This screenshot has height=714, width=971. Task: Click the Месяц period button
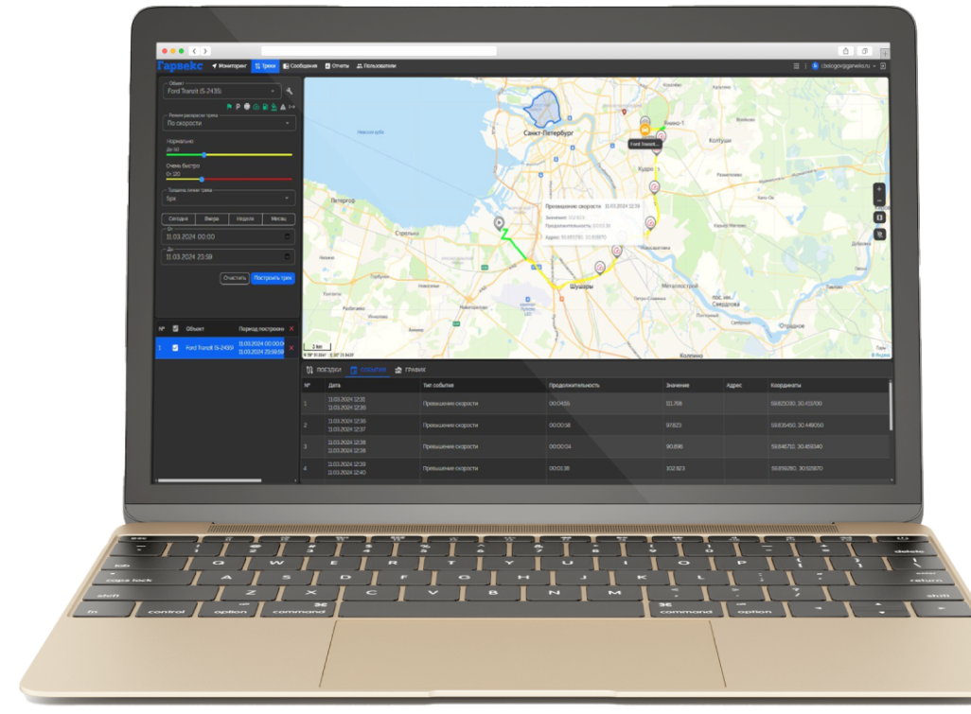tap(278, 218)
